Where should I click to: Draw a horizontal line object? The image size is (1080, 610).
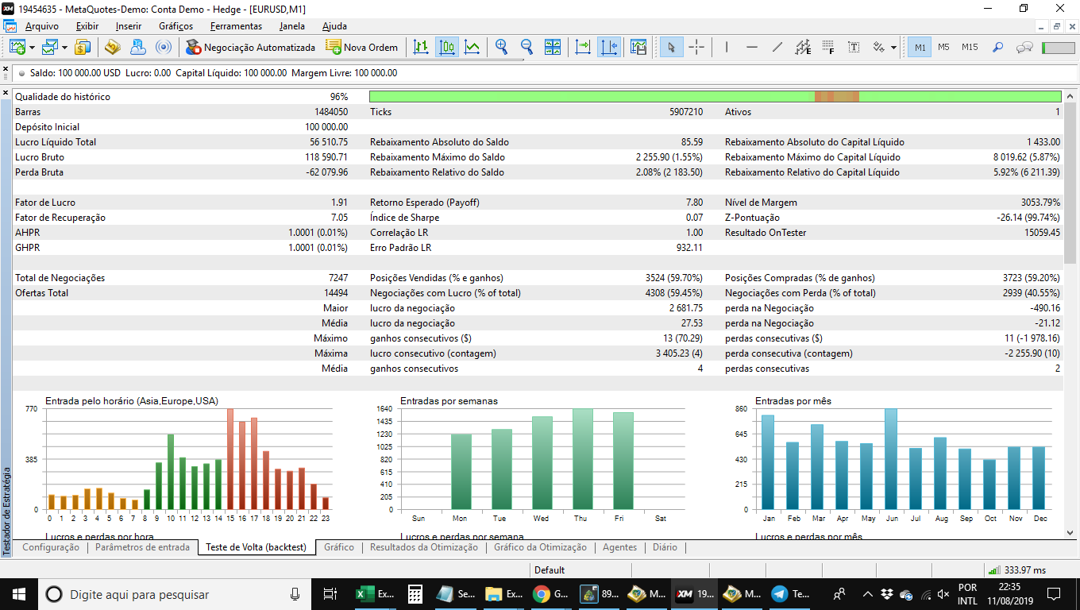[752, 47]
